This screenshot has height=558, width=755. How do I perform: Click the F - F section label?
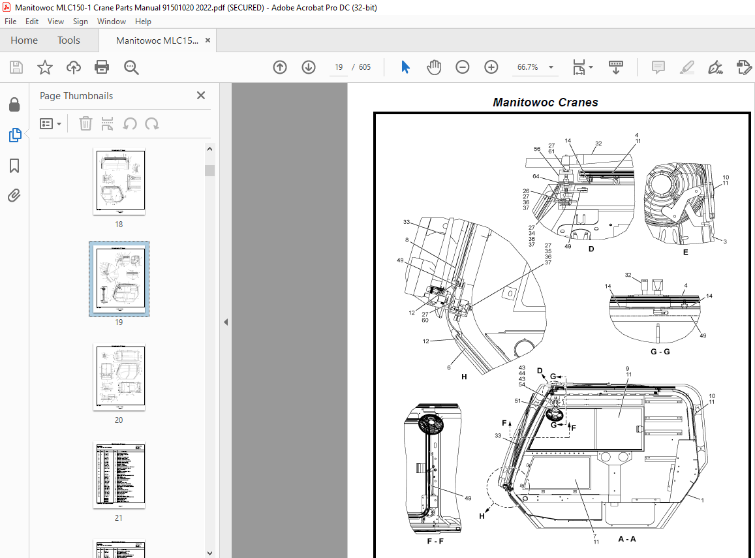[435, 541]
